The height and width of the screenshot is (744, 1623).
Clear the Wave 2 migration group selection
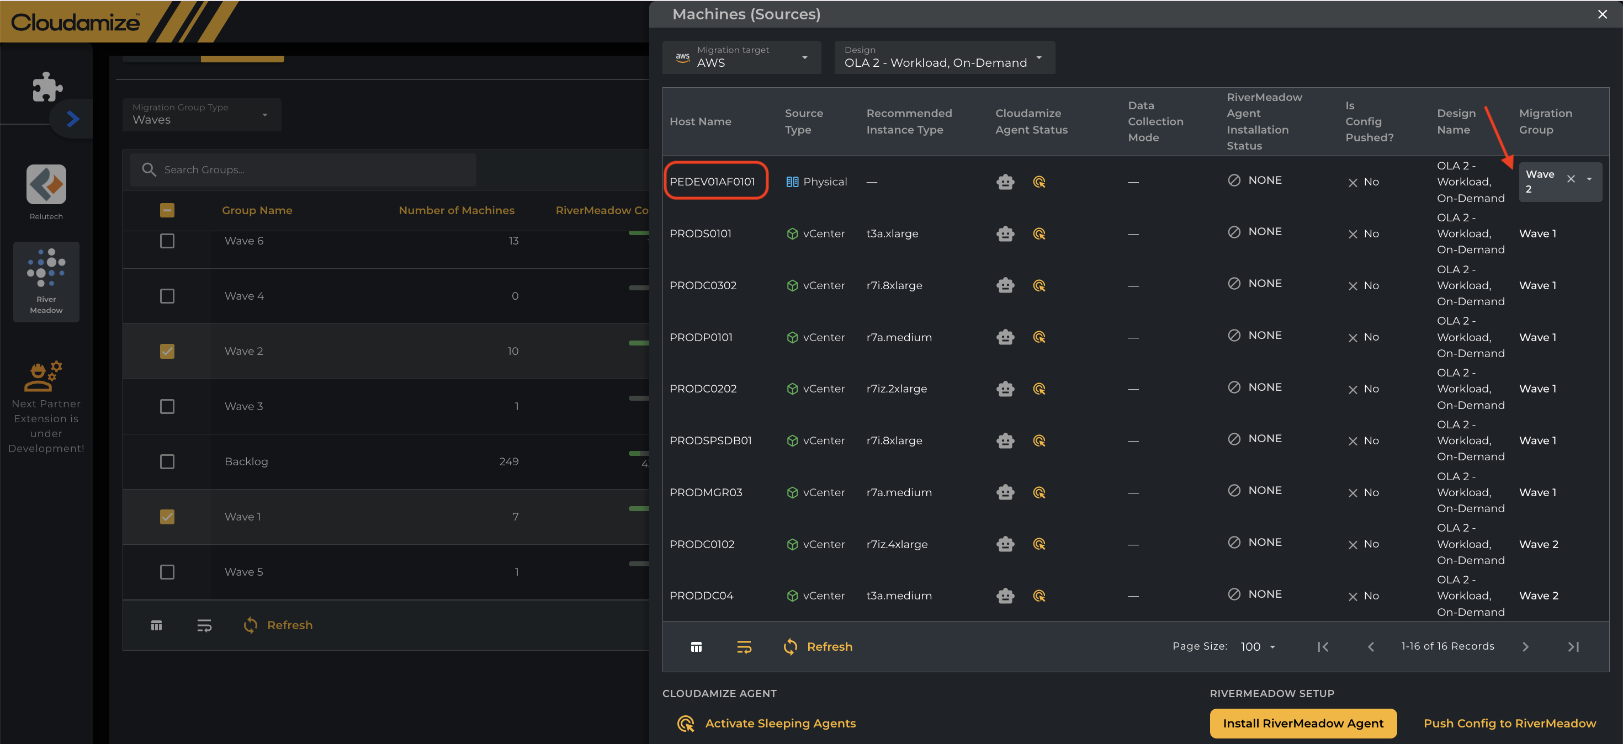click(x=1571, y=179)
